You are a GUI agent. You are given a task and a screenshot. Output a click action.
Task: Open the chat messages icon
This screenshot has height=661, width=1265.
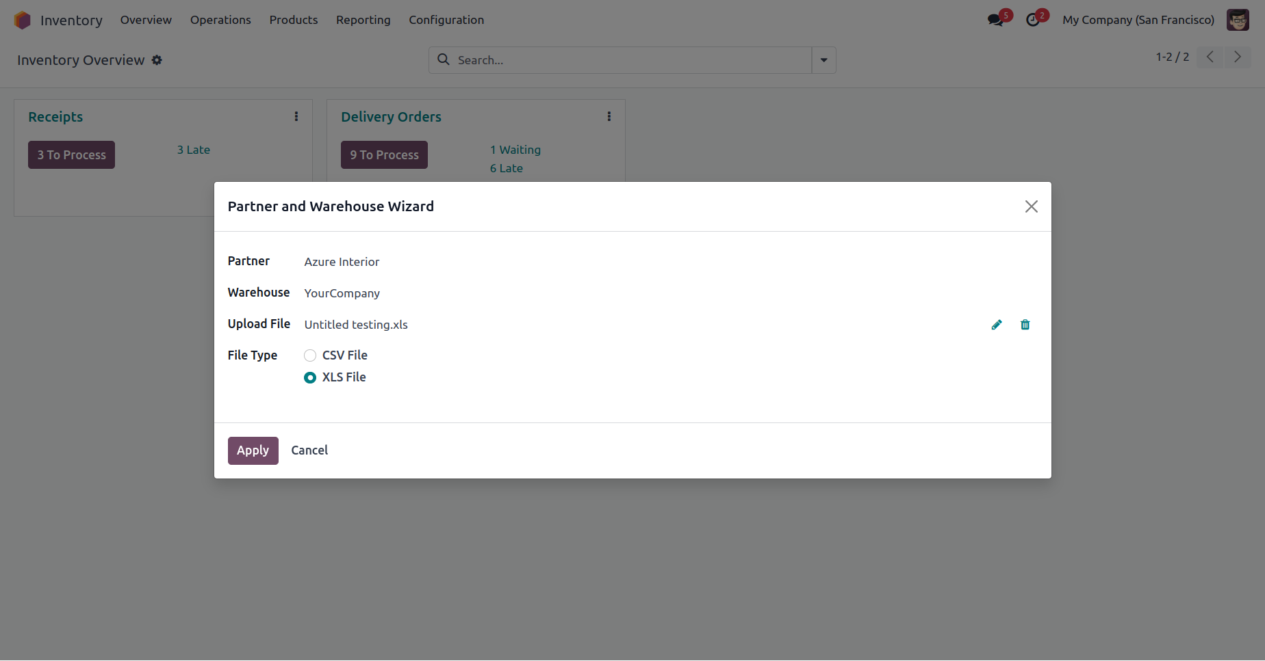[995, 21]
